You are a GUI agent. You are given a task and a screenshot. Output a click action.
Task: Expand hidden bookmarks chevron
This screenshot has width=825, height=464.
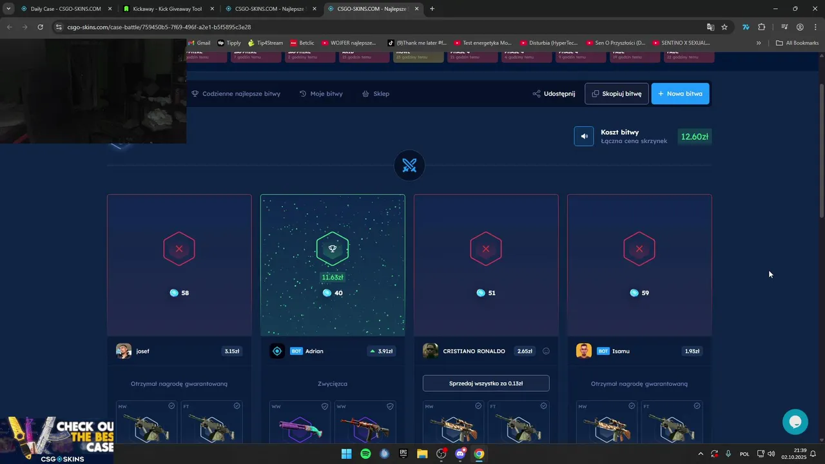(x=759, y=43)
